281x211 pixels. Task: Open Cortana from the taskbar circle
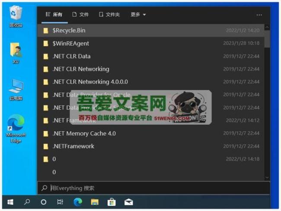[x=43, y=202]
